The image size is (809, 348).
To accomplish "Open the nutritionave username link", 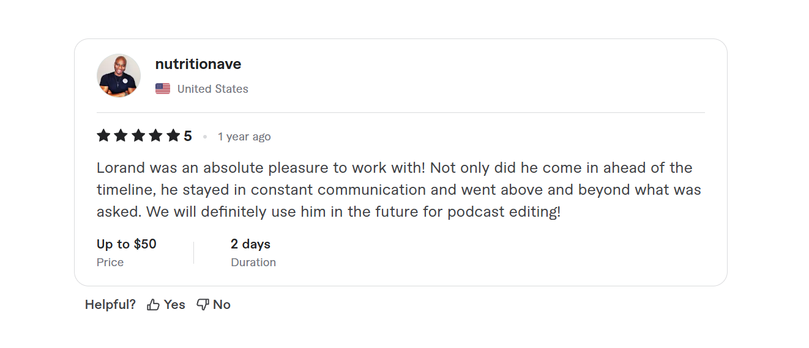I will coord(198,64).
